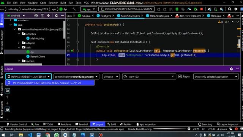The image size is (243, 137).
Task: Select MainActivity in project tree
Action: (x=35, y=38)
